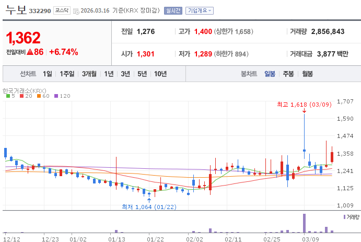Click the 한국거래소(KRX) chart label

tap(25, 91)
